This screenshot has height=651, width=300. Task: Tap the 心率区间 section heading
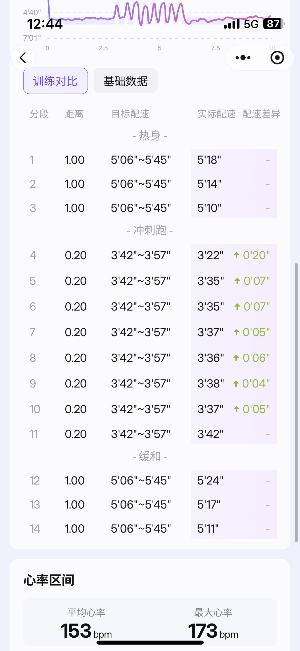[x=49, y=580]
